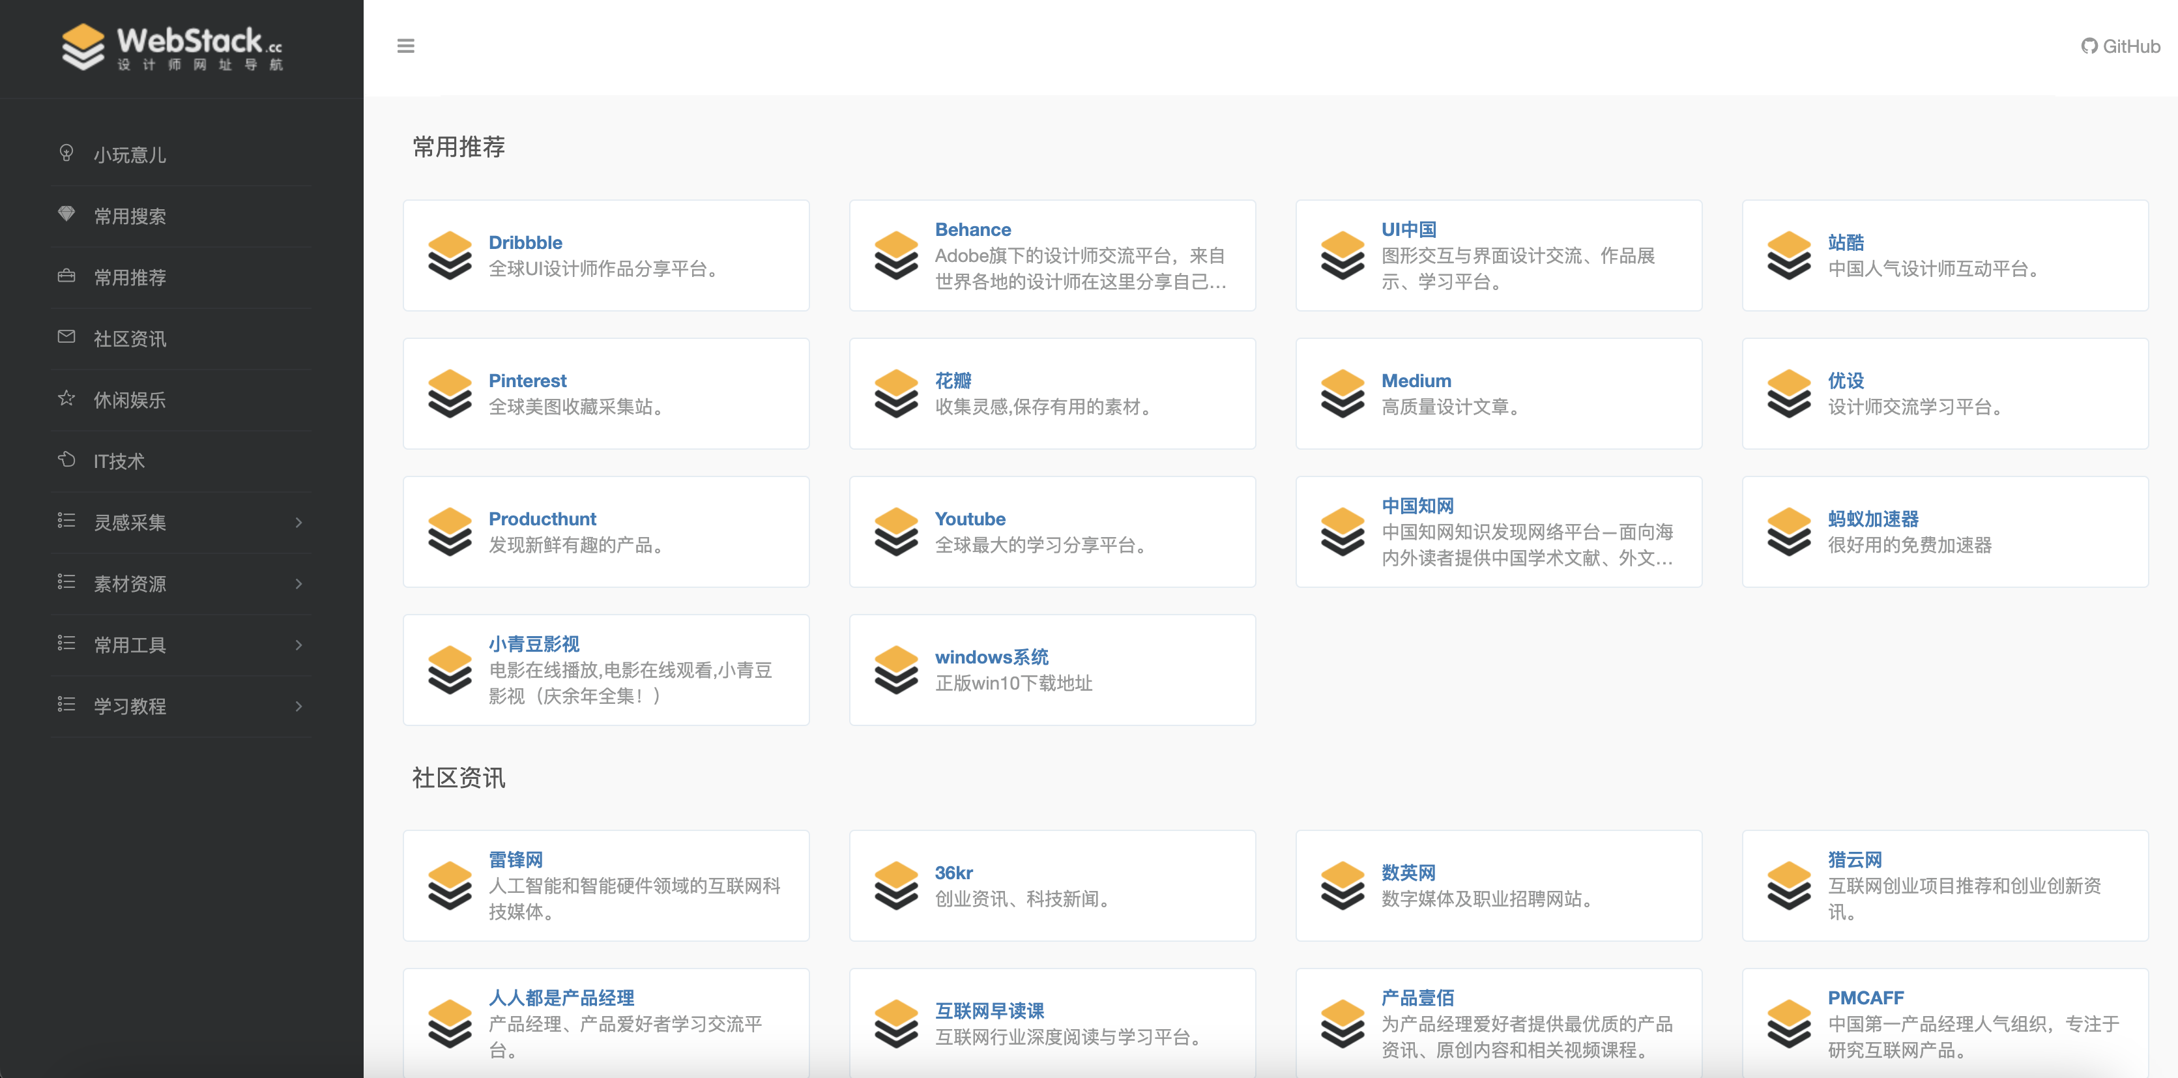Click the Dribbble card's stack logo icon

[450, 255]
